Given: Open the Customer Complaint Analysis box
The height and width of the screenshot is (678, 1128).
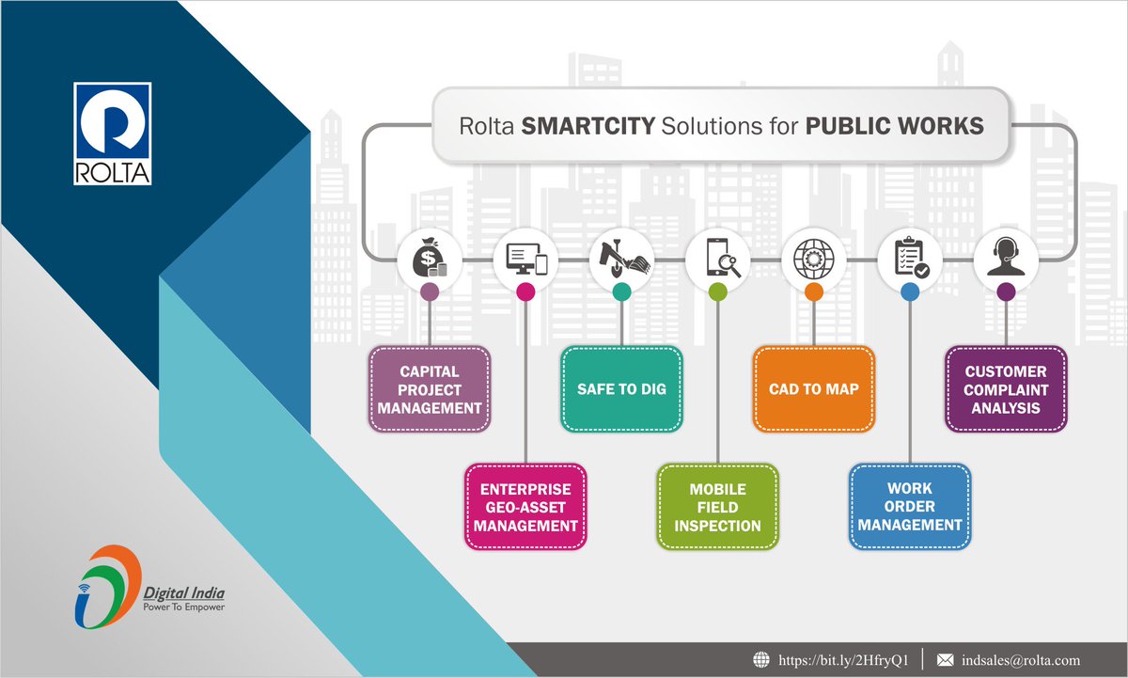Looking at the screenshot, I should click(1006, 389).
